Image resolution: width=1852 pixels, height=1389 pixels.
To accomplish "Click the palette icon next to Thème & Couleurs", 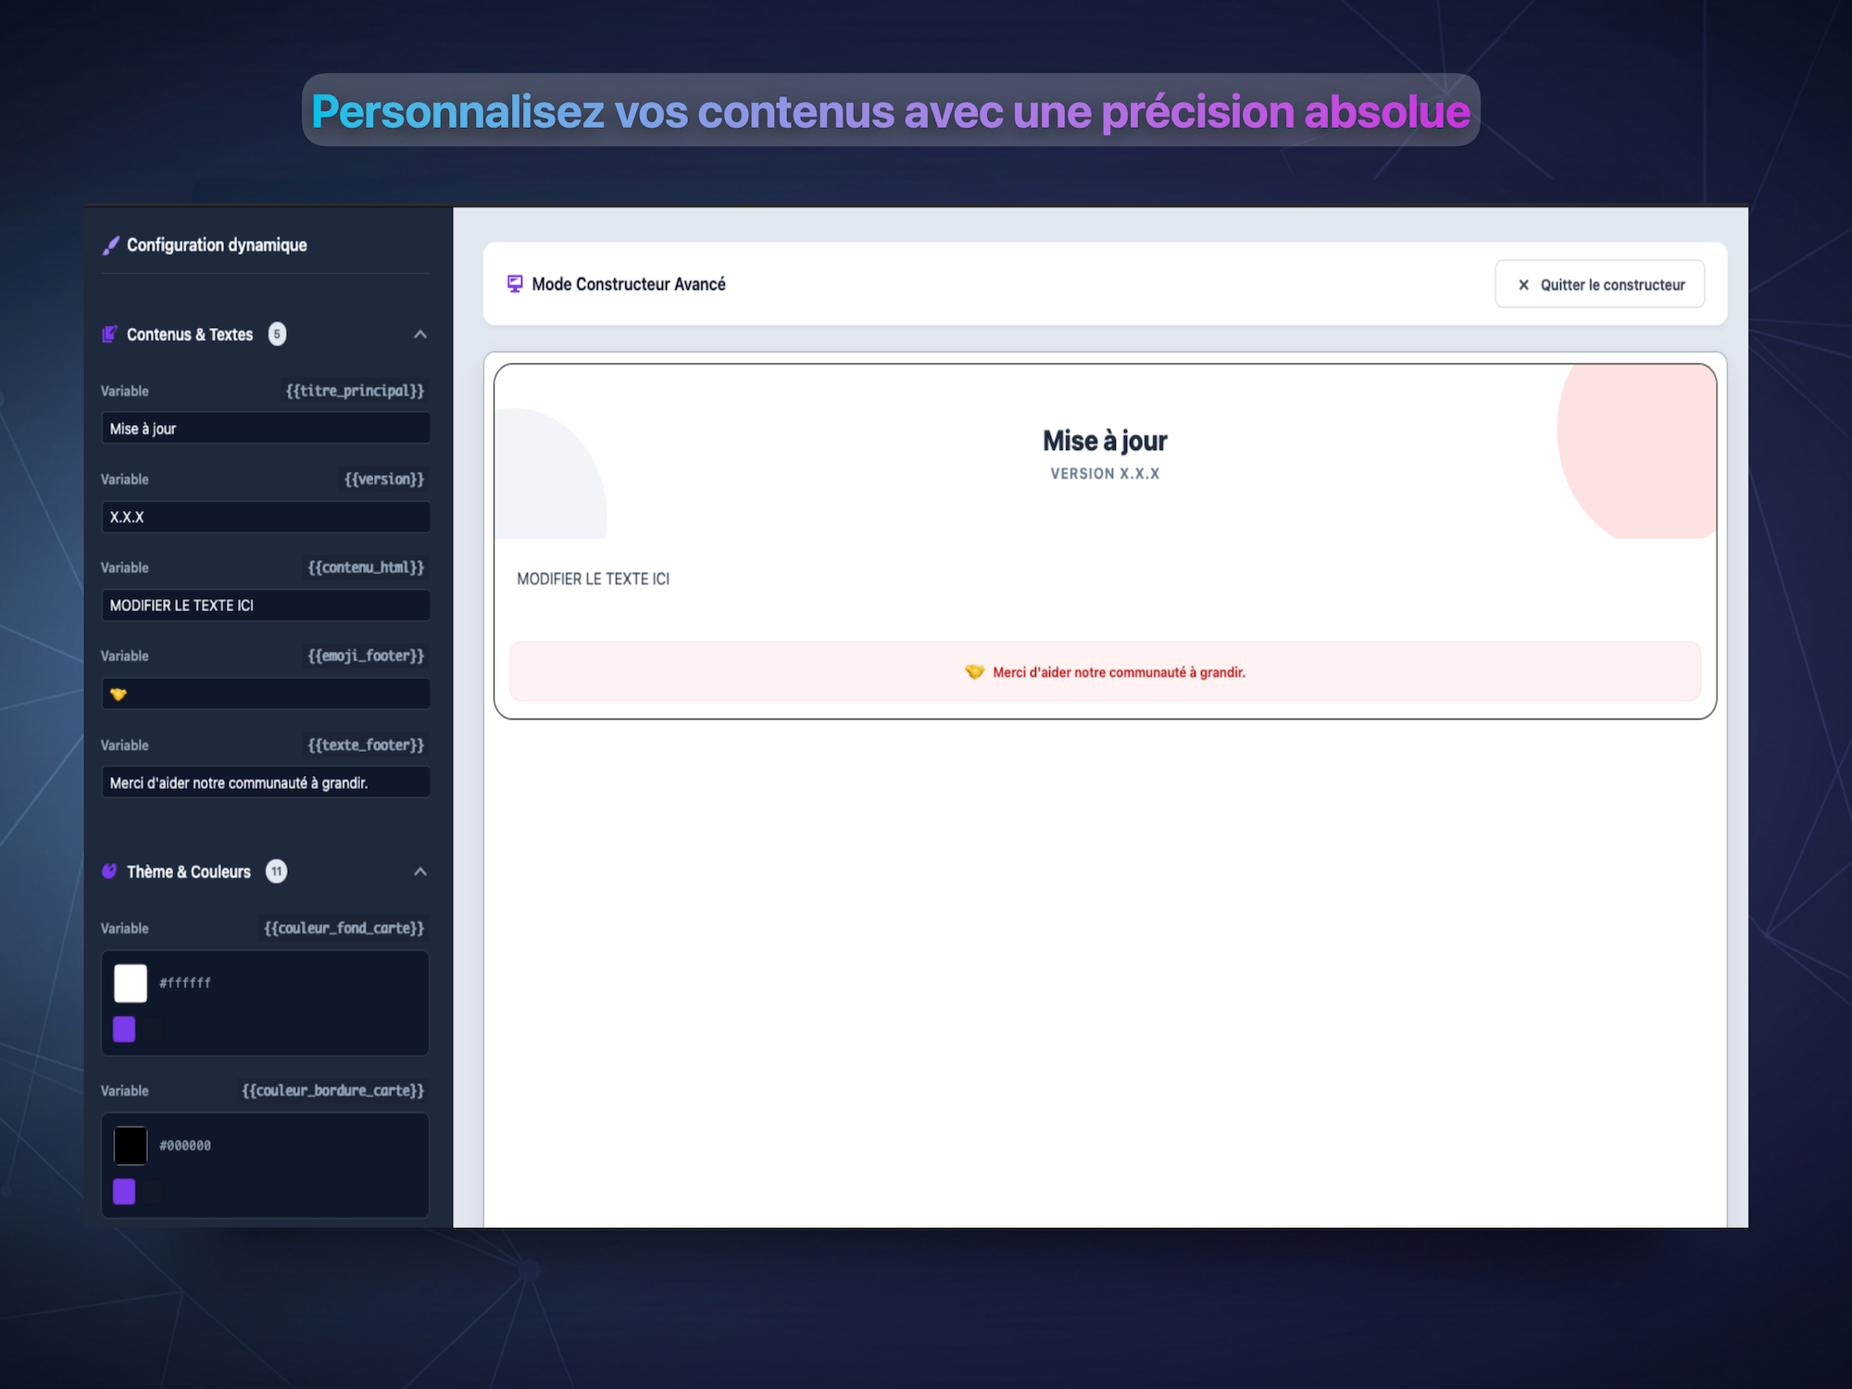I will tap(109, 871).
